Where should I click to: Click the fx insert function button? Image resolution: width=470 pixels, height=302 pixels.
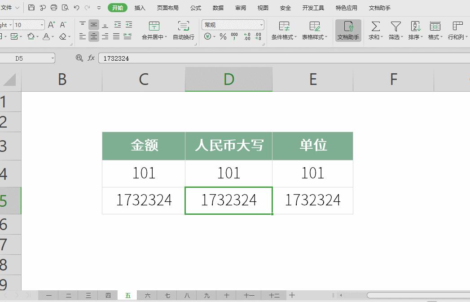[x=92, y=58]
